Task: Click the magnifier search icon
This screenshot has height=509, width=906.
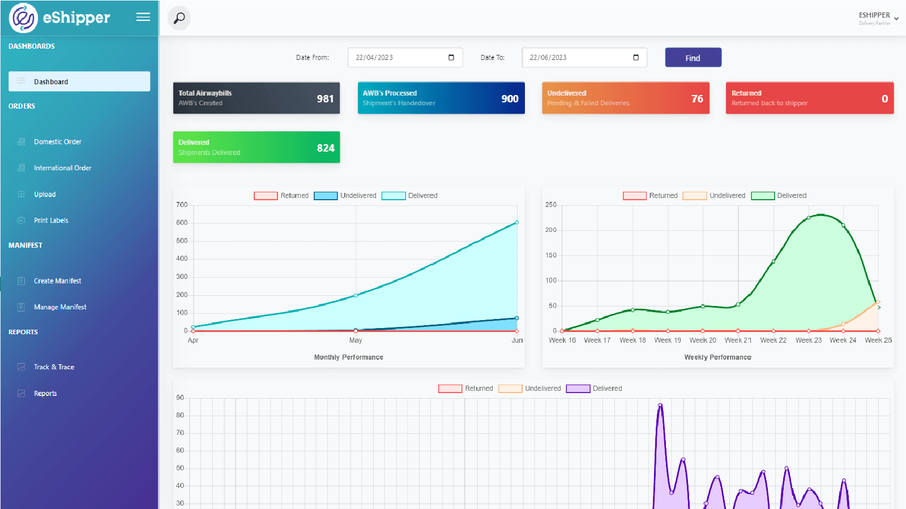Action: [x=179, y=18]
